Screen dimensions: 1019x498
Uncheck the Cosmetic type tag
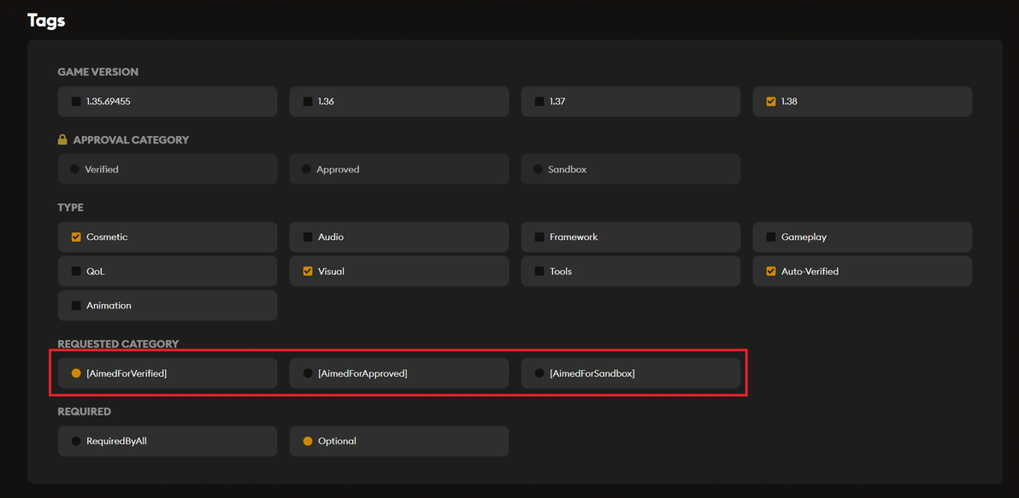pos(76,237)
